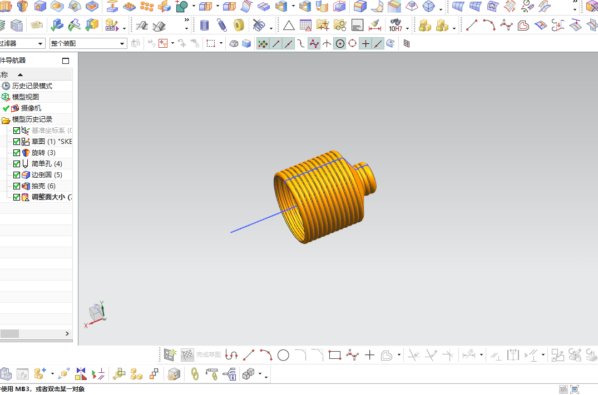Open rectangle selection mode dropdown arrow
The width and height of the screenshot is (598, 395).
[x=221, y=43]
